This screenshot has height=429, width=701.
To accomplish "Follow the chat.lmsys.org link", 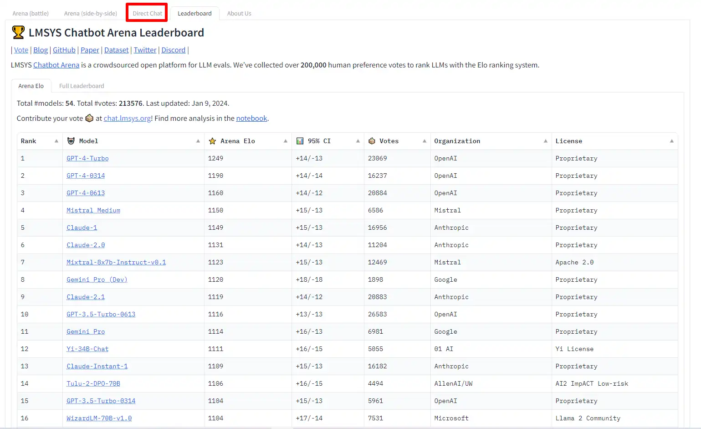I will point(127,118).
